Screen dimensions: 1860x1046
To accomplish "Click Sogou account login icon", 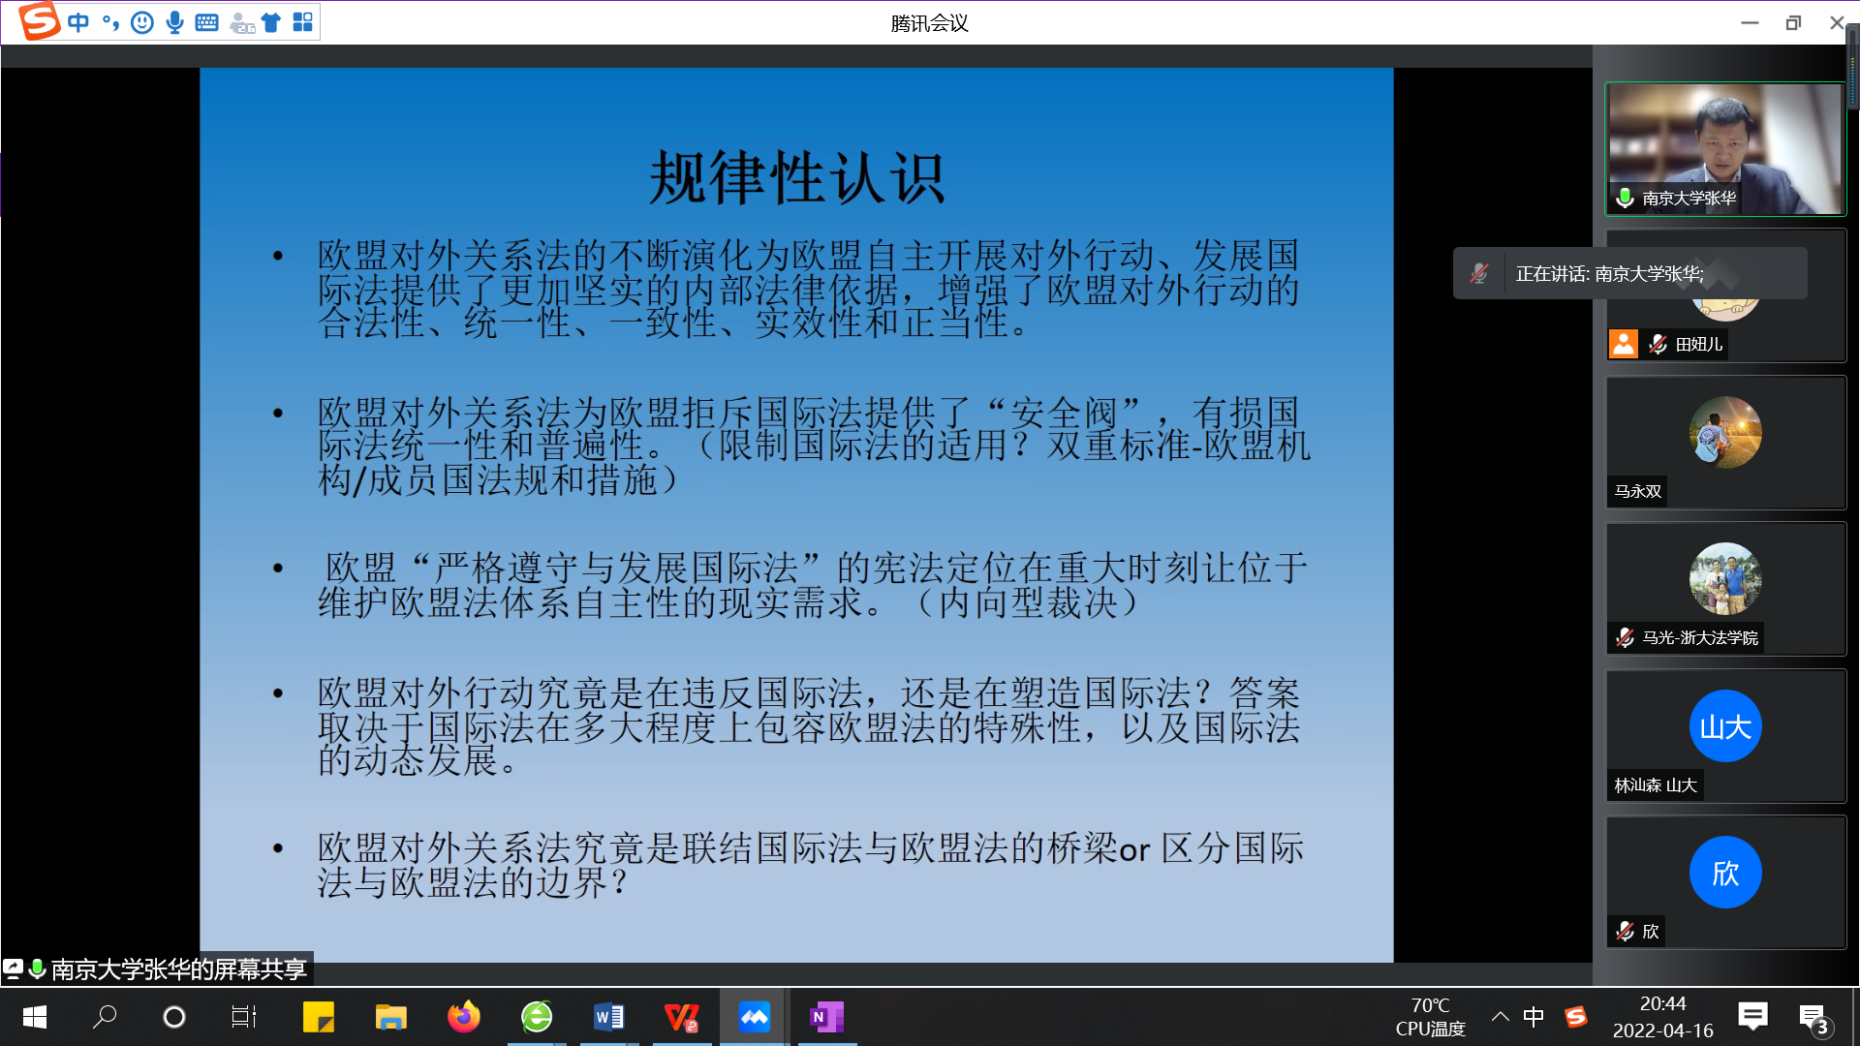I will pos(242,22).
